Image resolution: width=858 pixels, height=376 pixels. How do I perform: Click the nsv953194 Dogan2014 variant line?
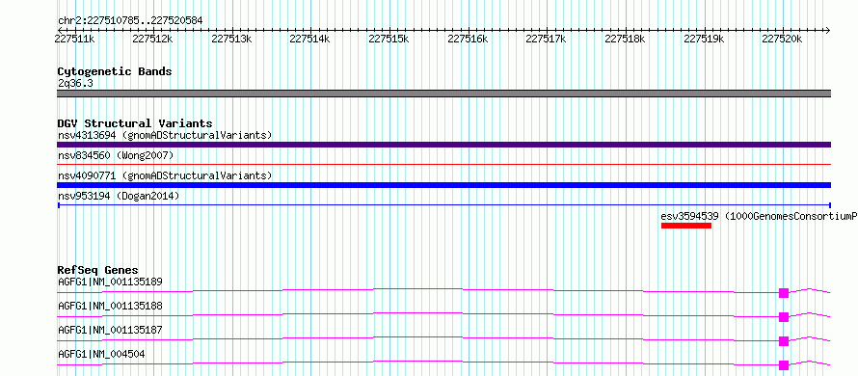tap(443, 205)
